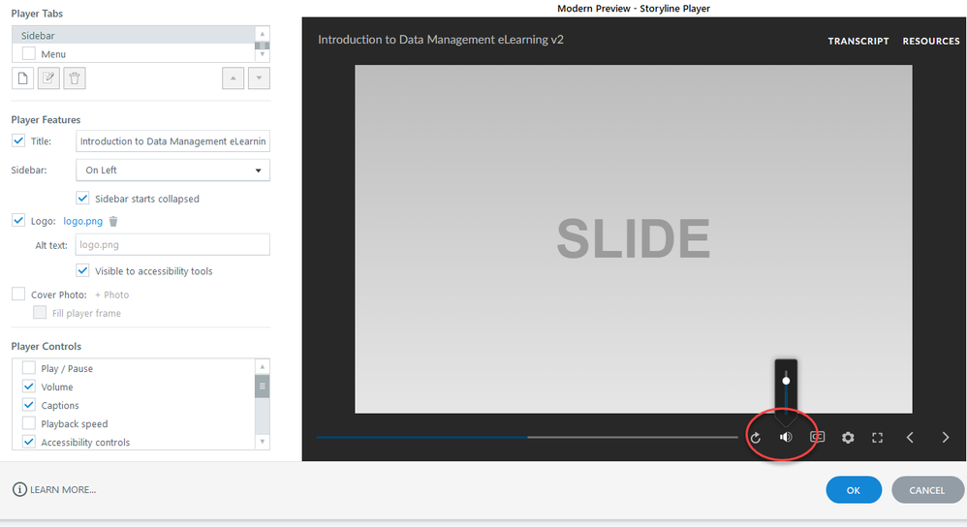Click the previous slide arrow

coord(910,438)
